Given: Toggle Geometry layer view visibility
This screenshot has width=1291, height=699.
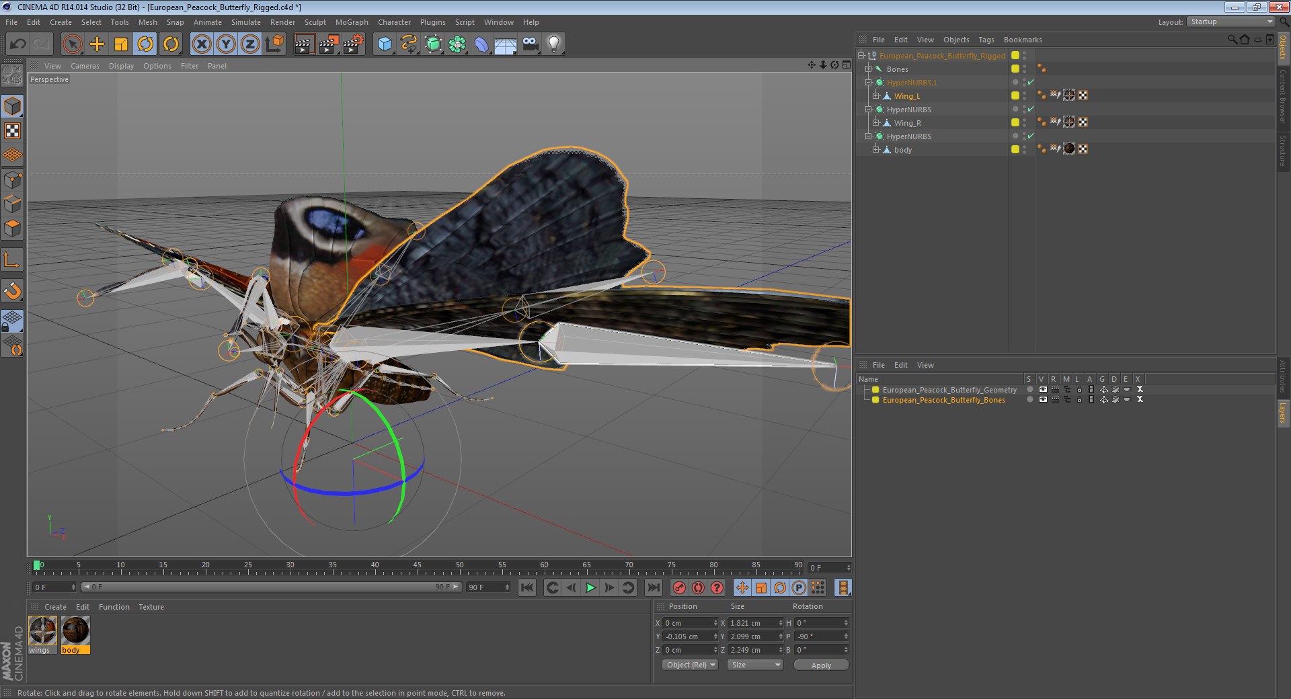Looking at the screenshot, I should coord(1043,390).
